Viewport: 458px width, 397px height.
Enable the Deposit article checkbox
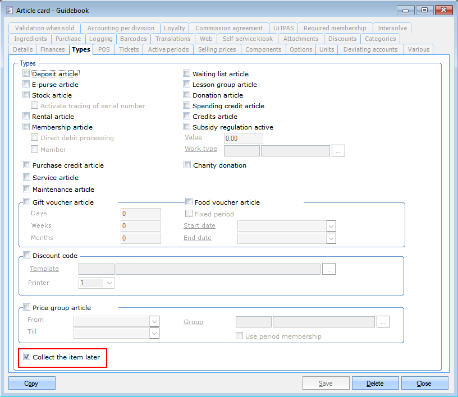tap(26, 73)
